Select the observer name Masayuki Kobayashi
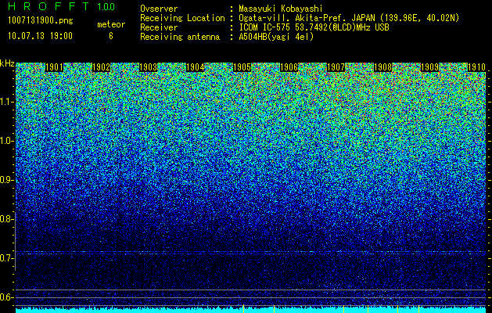Image resolution: width=492 pixels, height=313 pixels. (x=281, y=9)
